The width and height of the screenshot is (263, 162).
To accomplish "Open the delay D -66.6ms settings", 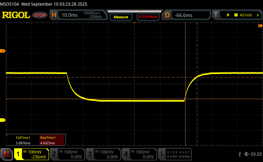I will [186, 15].
